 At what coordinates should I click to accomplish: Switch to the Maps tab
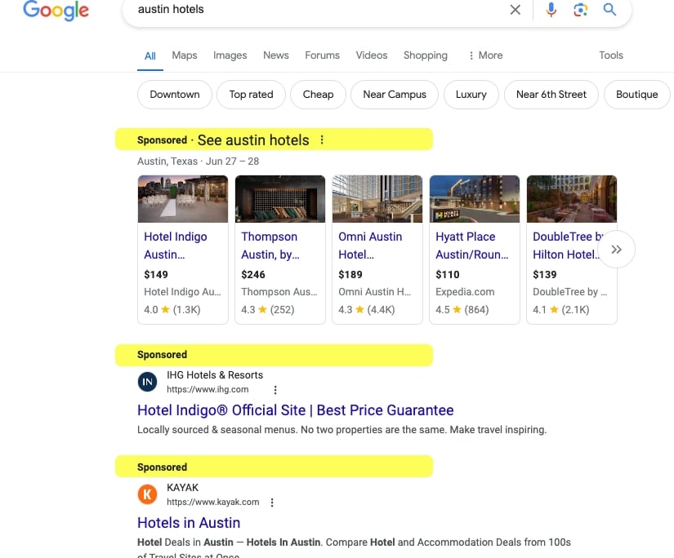pyautogui.click(x=185, y=55)
